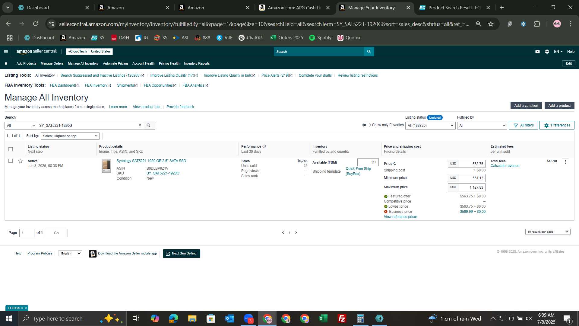Open the settings gear icon
The width and height of the screenshot is (579, 326).
547,52
